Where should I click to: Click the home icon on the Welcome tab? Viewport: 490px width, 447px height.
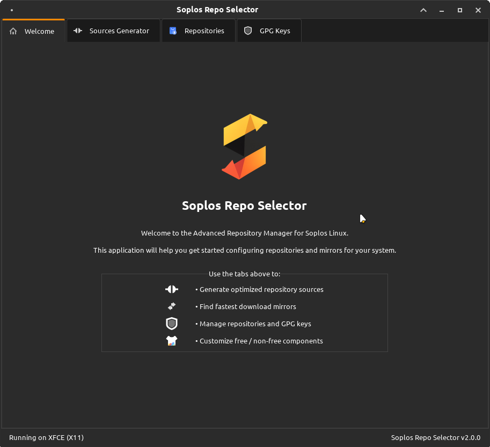[x=13, y=31]
